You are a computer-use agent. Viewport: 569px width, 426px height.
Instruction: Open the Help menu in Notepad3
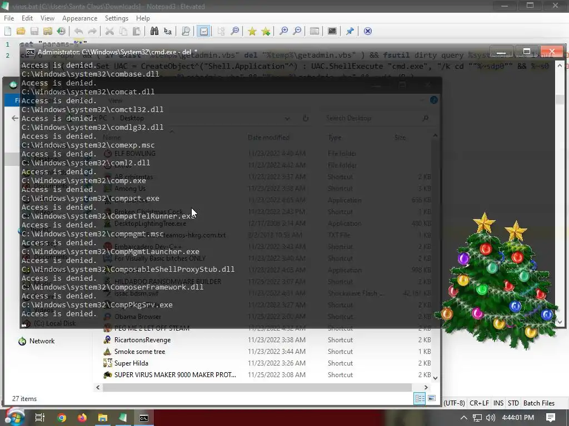point(143,18)
